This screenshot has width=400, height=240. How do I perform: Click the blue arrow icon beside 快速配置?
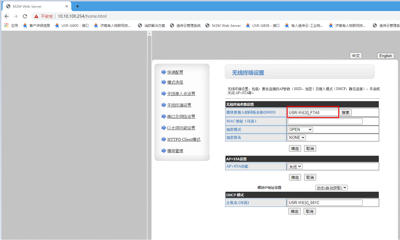pyautogui.click(x=164, y=72)
